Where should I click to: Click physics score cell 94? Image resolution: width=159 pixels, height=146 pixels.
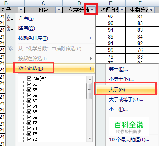point(111,30)
